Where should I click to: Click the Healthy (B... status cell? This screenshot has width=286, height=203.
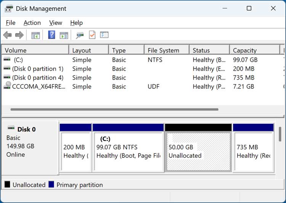[x=209, y=60]
